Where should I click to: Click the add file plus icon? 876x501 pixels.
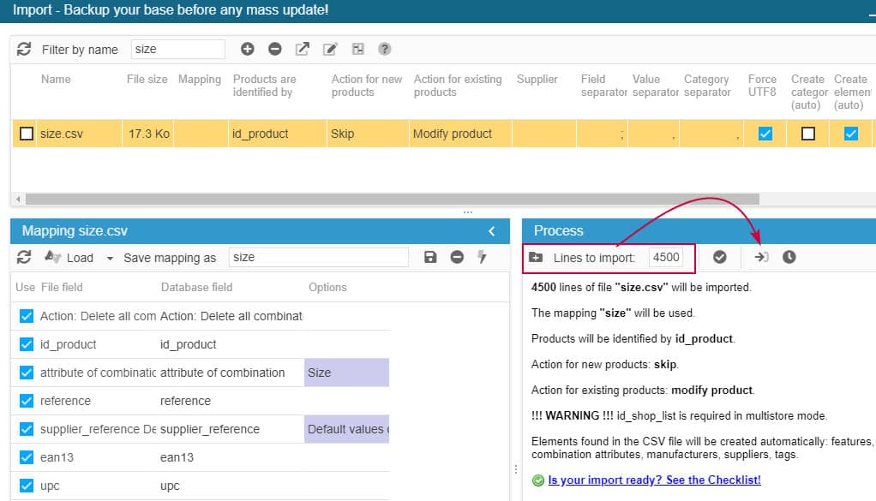pyautogui.click(x=248, y=49)
